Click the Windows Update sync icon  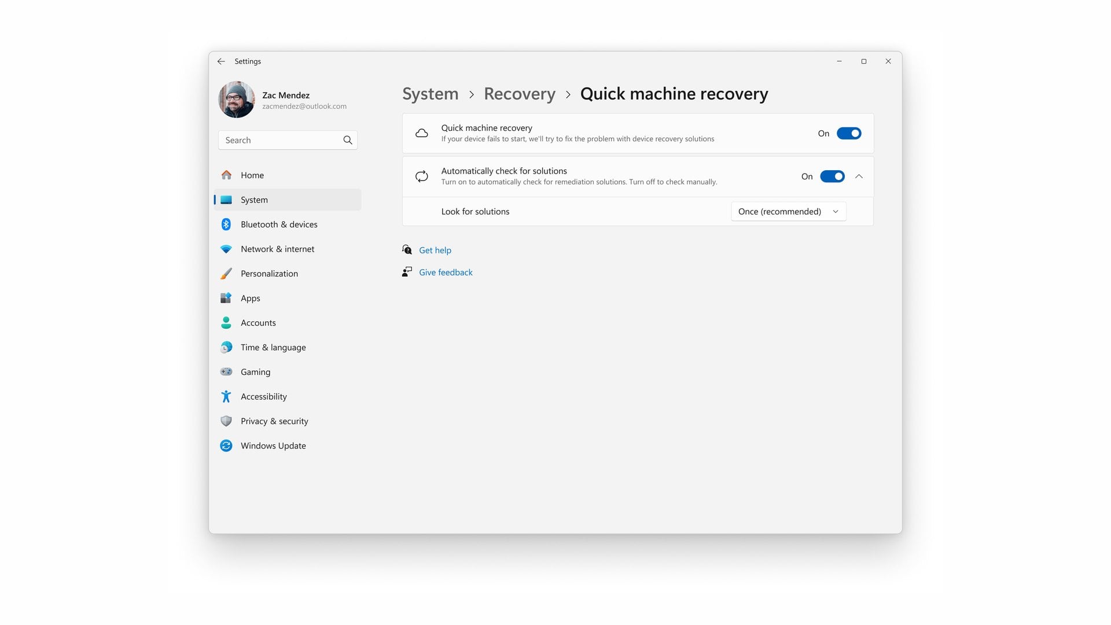(226, 446)
